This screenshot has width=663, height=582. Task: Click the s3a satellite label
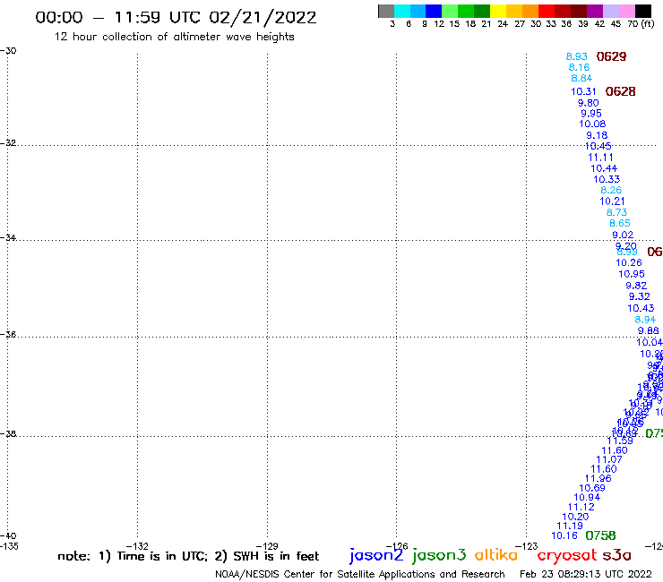tap(616, 555)
